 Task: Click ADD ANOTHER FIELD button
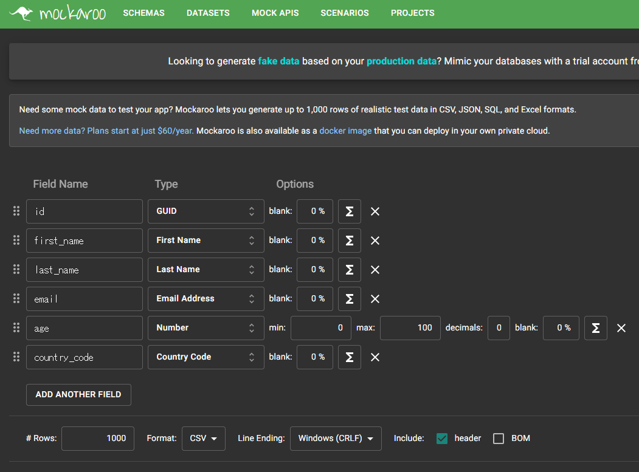click(78, 395)
